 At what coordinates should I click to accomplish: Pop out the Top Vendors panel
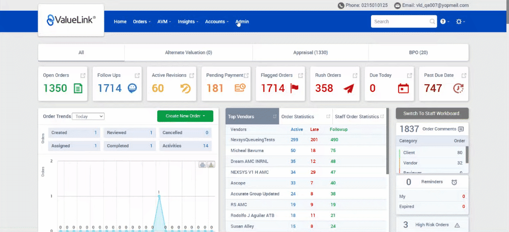coord(275,116)
